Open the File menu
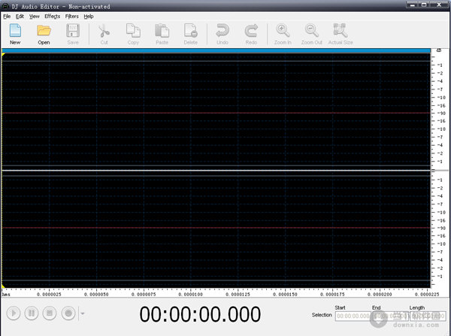The height and width of the screenshot is (336, 451). [x=7, y=16]
